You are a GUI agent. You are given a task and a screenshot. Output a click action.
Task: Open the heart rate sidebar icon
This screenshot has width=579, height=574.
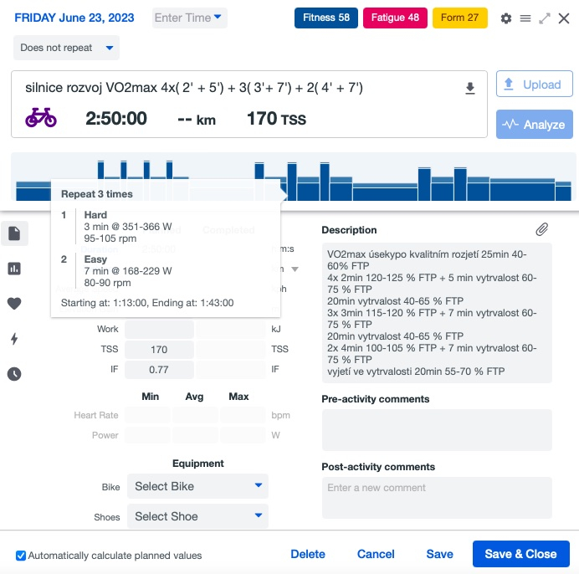[x=14, y=304]
